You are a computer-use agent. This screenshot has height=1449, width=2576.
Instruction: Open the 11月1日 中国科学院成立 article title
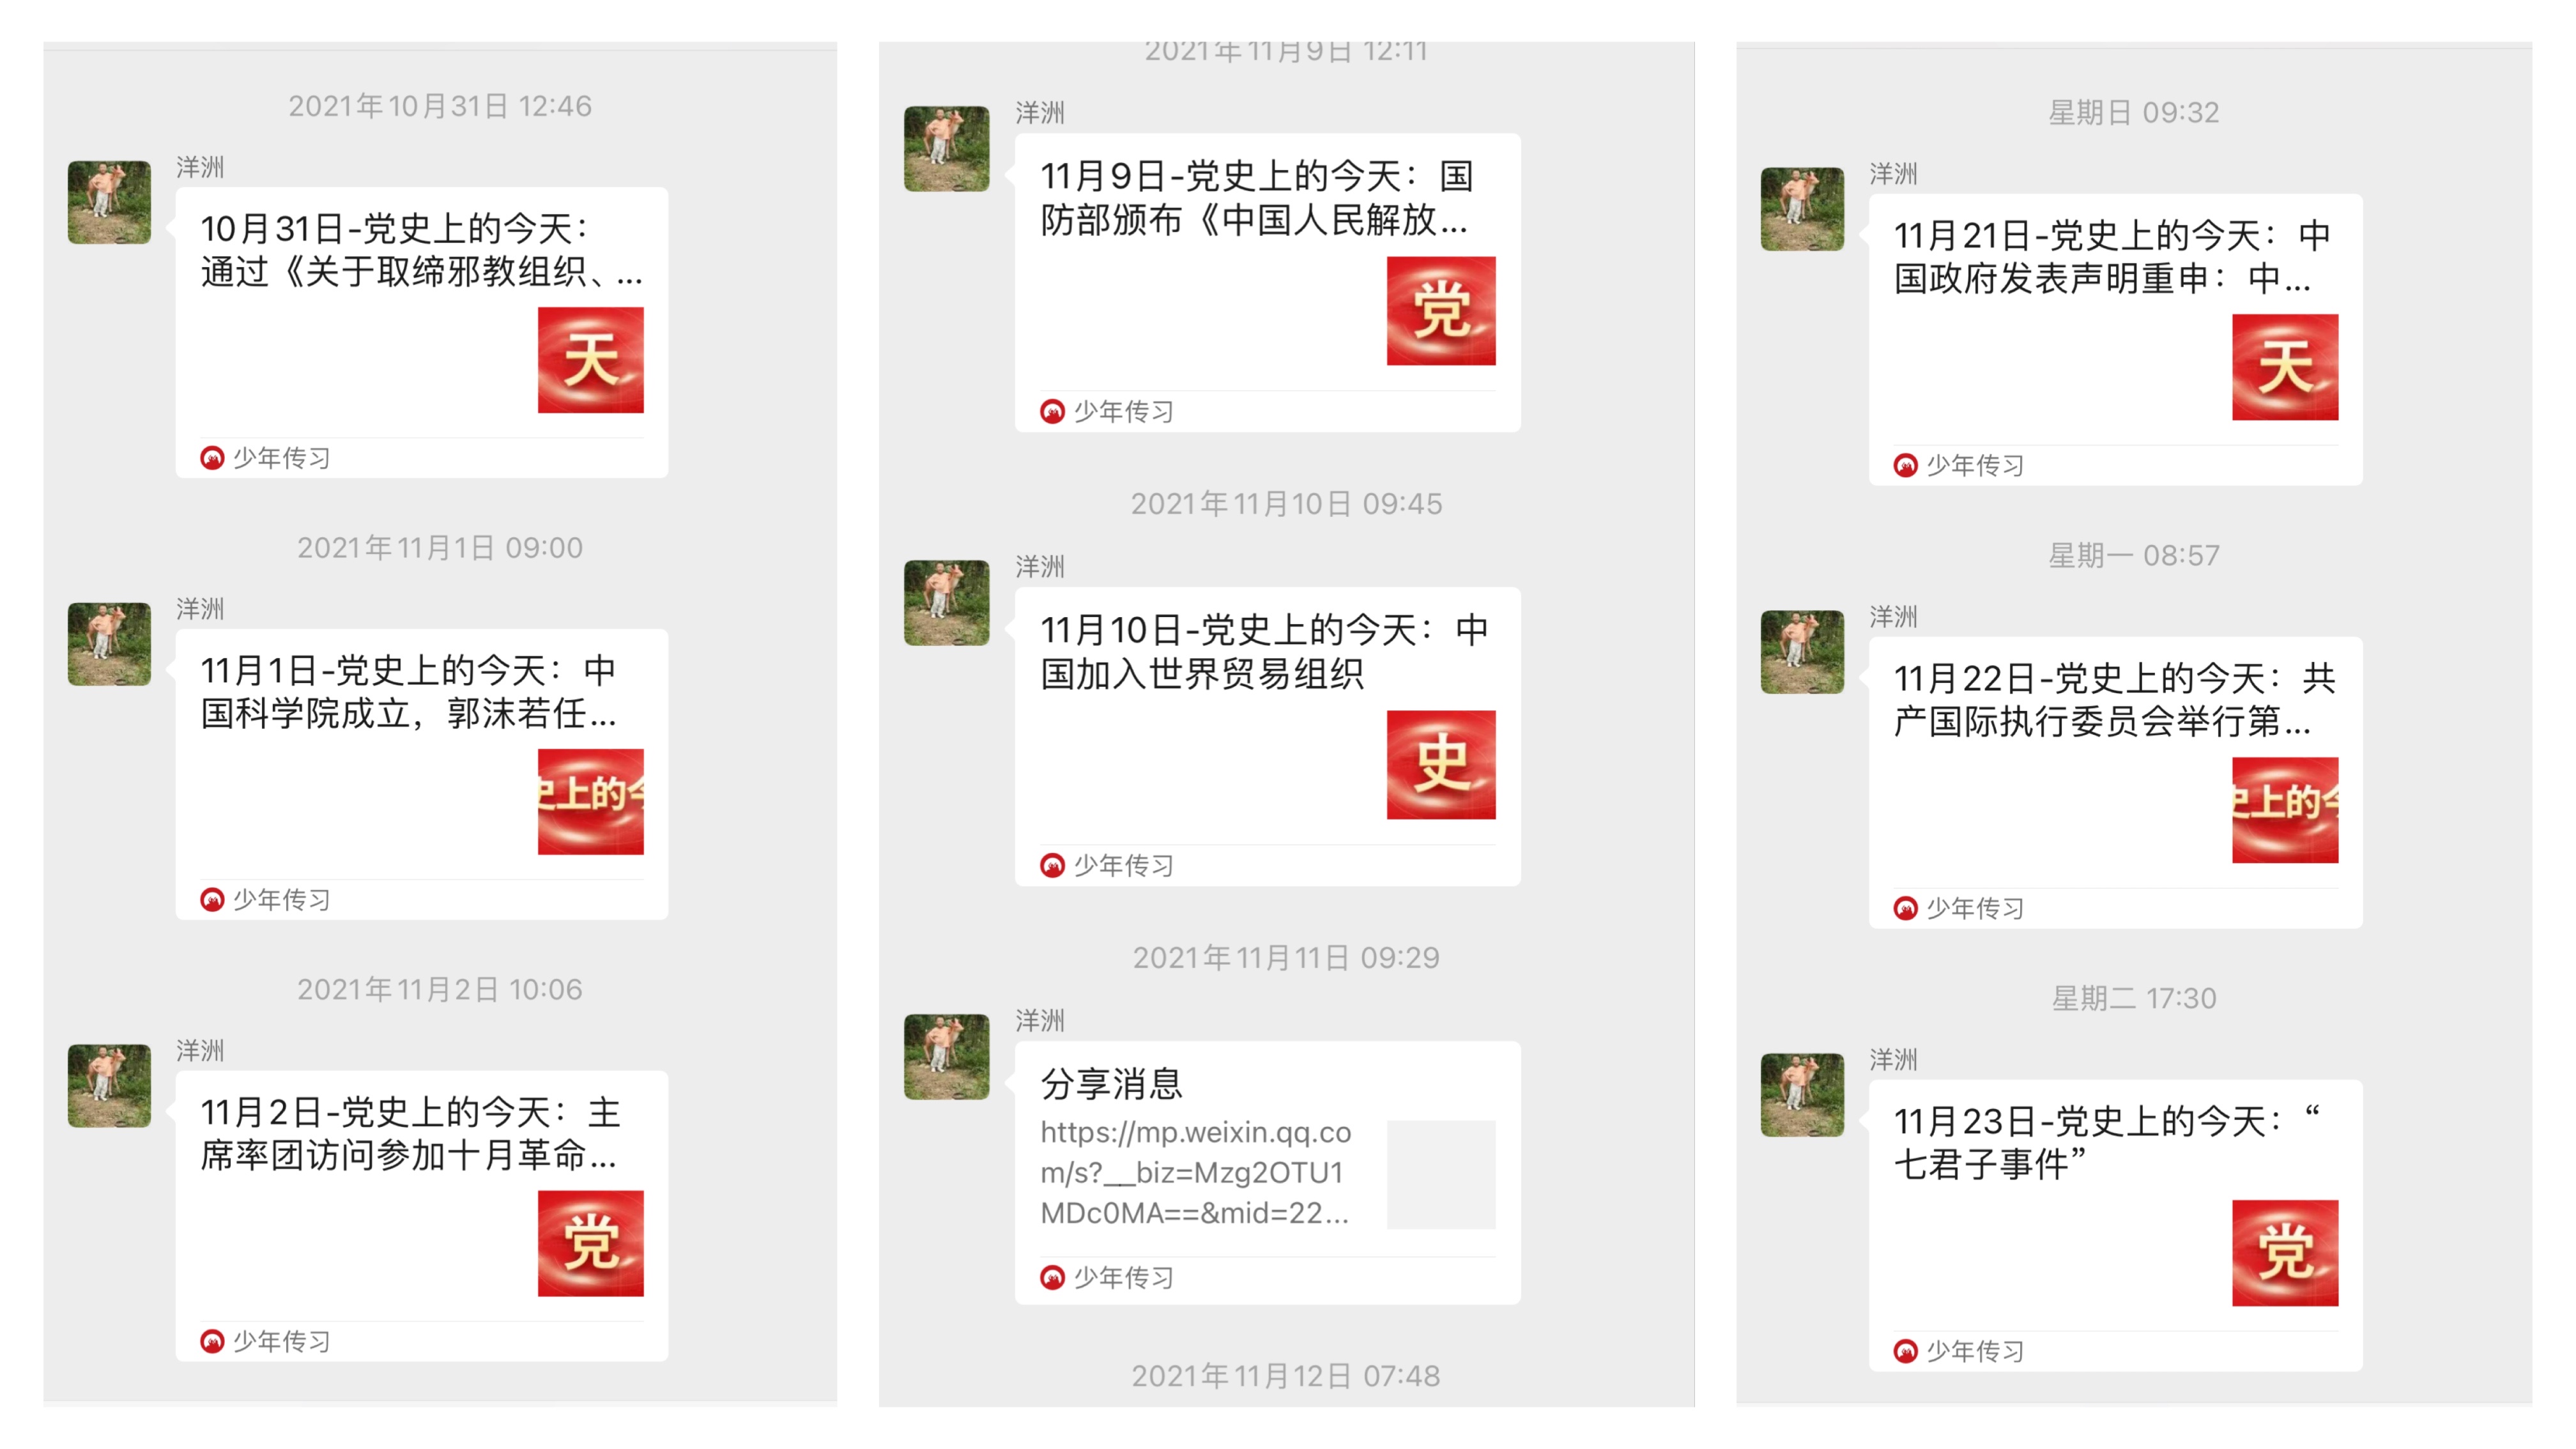click(x=408, y=692)
